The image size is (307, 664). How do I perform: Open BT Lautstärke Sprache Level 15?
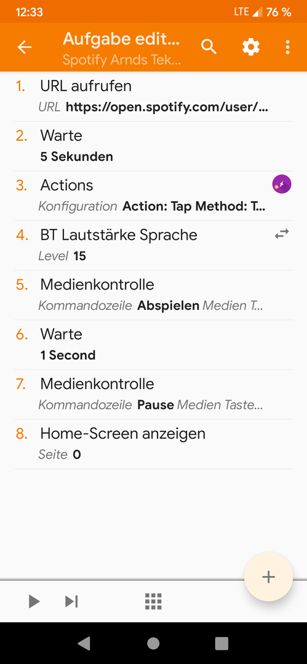[x=153, y=245]
